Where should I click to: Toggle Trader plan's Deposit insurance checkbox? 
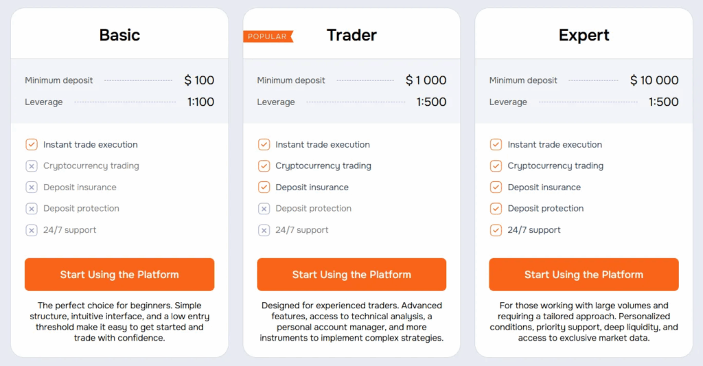click(264, 187)
